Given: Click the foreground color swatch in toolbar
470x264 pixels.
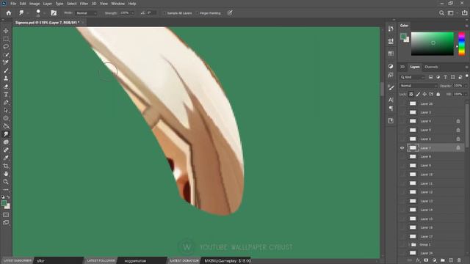Looking at the screenshot, I should (x=4, y=203).
